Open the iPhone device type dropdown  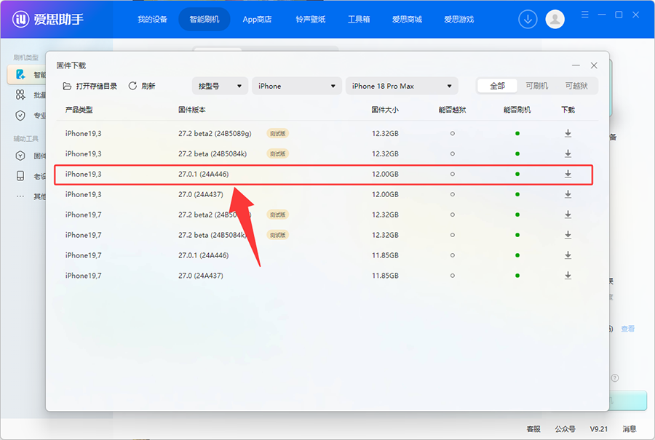[297, 86]
